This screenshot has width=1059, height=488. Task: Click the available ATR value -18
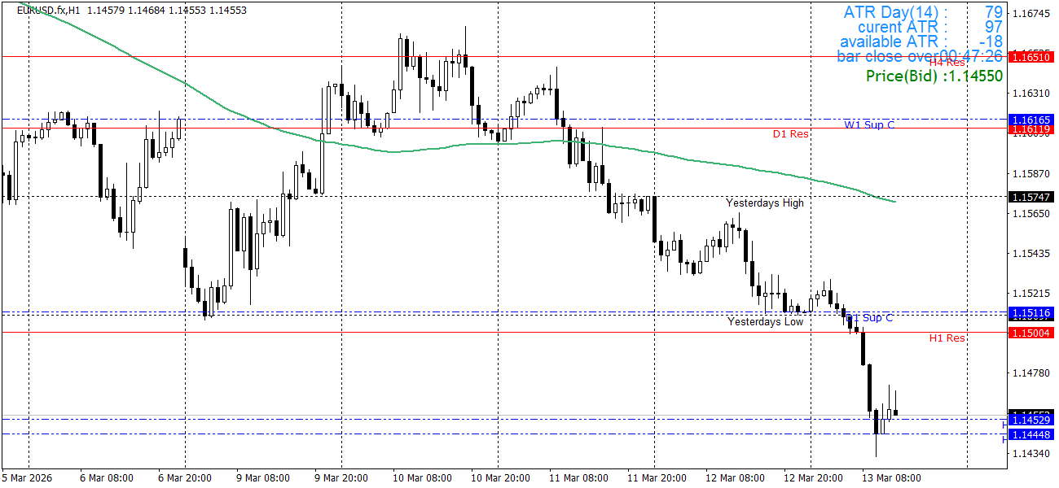[991, 41]
